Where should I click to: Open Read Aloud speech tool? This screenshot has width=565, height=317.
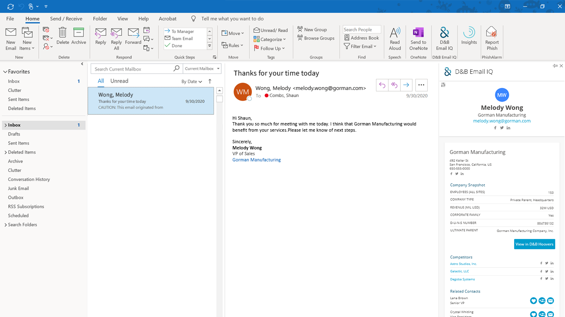[395, 39]
